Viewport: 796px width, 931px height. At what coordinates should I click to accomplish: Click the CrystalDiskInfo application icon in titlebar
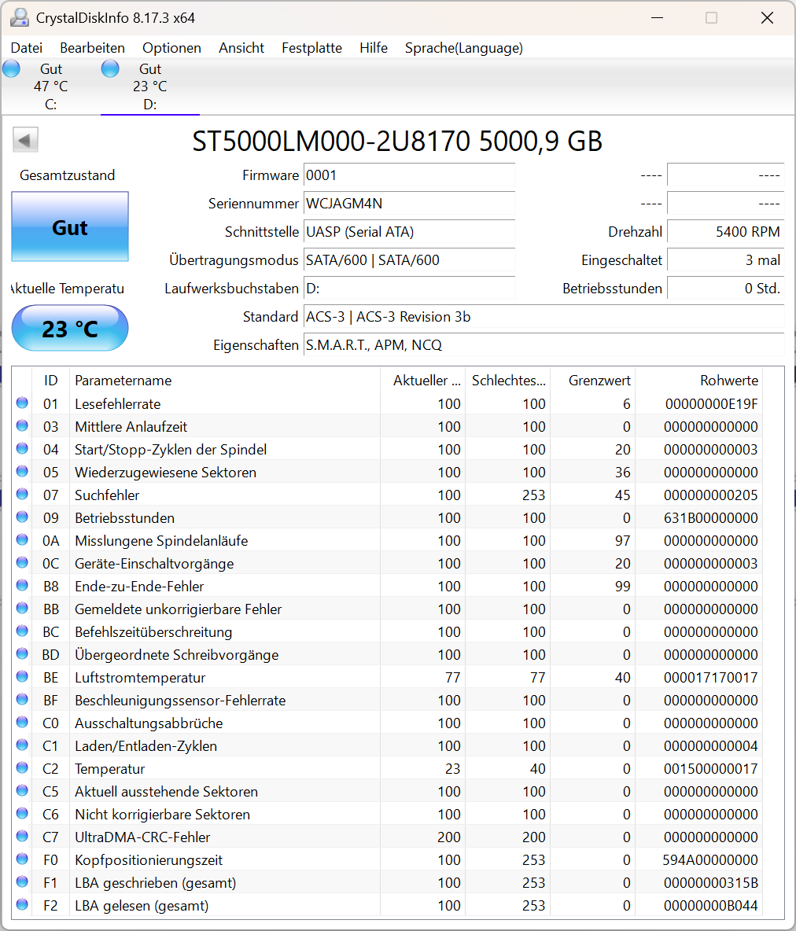point(18,17)
